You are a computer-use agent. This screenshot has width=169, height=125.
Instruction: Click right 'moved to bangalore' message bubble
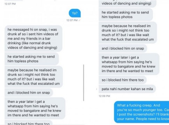pos(129,64)
